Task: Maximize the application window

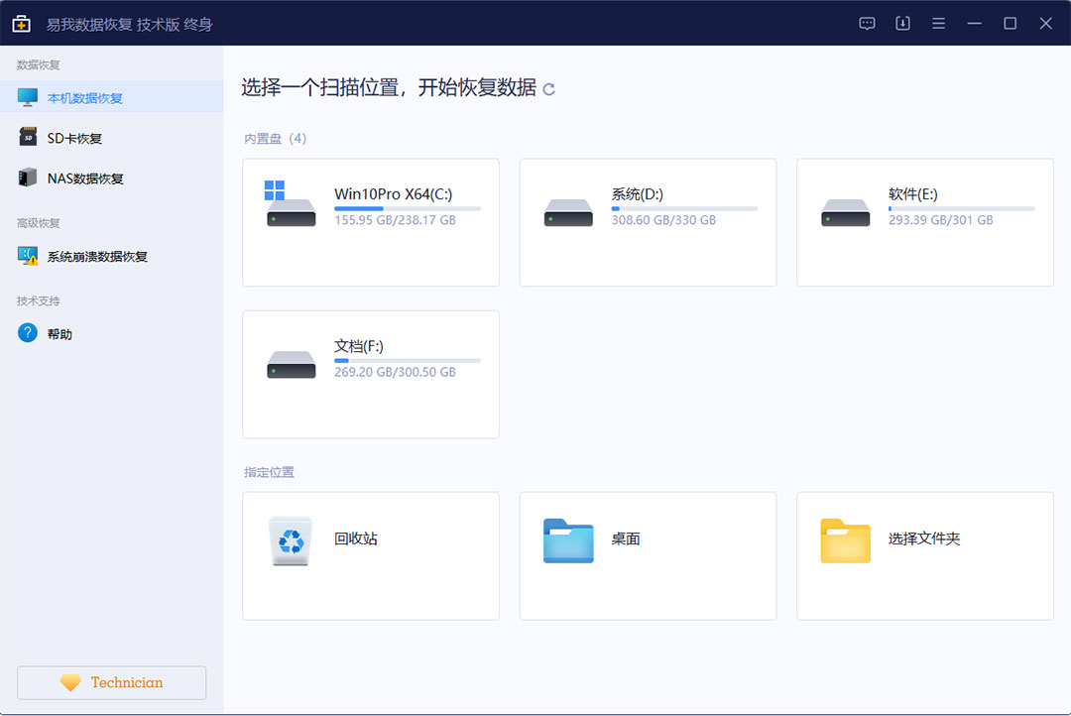Action: pos(1010,23)
